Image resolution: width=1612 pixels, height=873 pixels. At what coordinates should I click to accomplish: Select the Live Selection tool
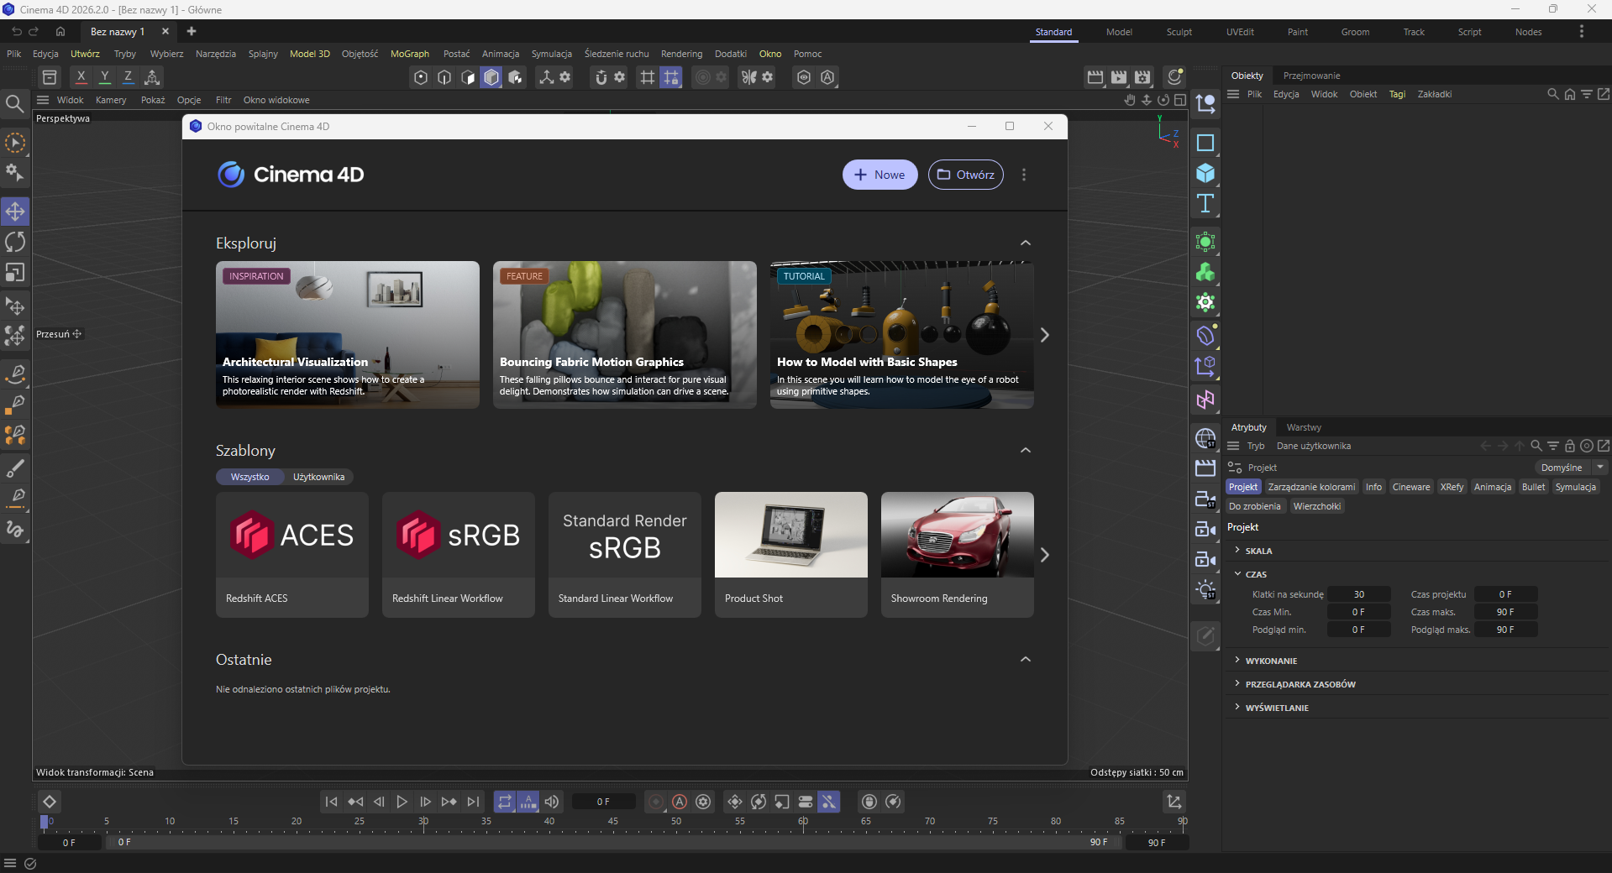15,144
